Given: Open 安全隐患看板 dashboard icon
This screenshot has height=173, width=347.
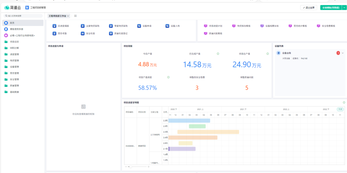Looking at the screenshot, I should (x=319, y=26).
